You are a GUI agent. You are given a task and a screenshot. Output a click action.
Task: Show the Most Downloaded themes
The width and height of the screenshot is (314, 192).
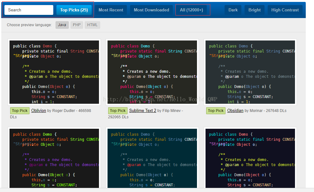(x=151, y=10)
